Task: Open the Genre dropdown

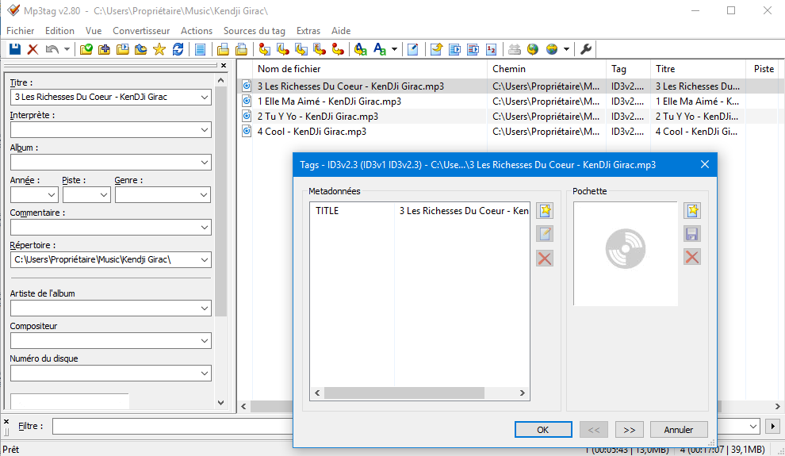Action: pos(204,195)
